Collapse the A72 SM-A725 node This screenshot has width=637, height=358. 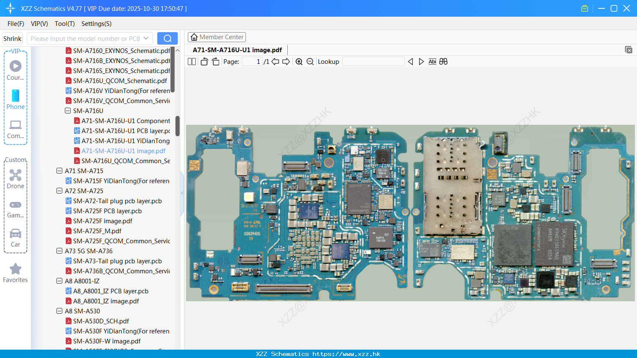59,191
